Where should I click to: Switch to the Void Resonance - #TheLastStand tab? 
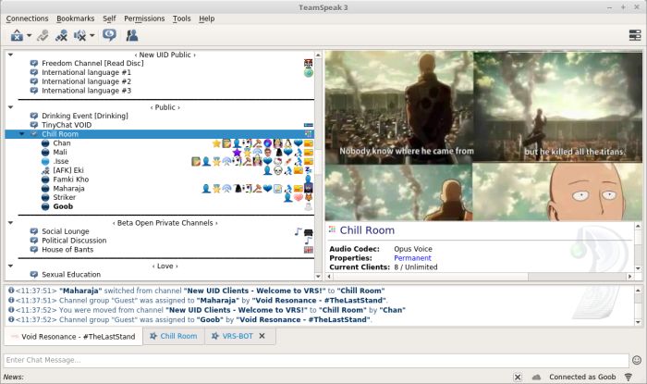(73, 337)
